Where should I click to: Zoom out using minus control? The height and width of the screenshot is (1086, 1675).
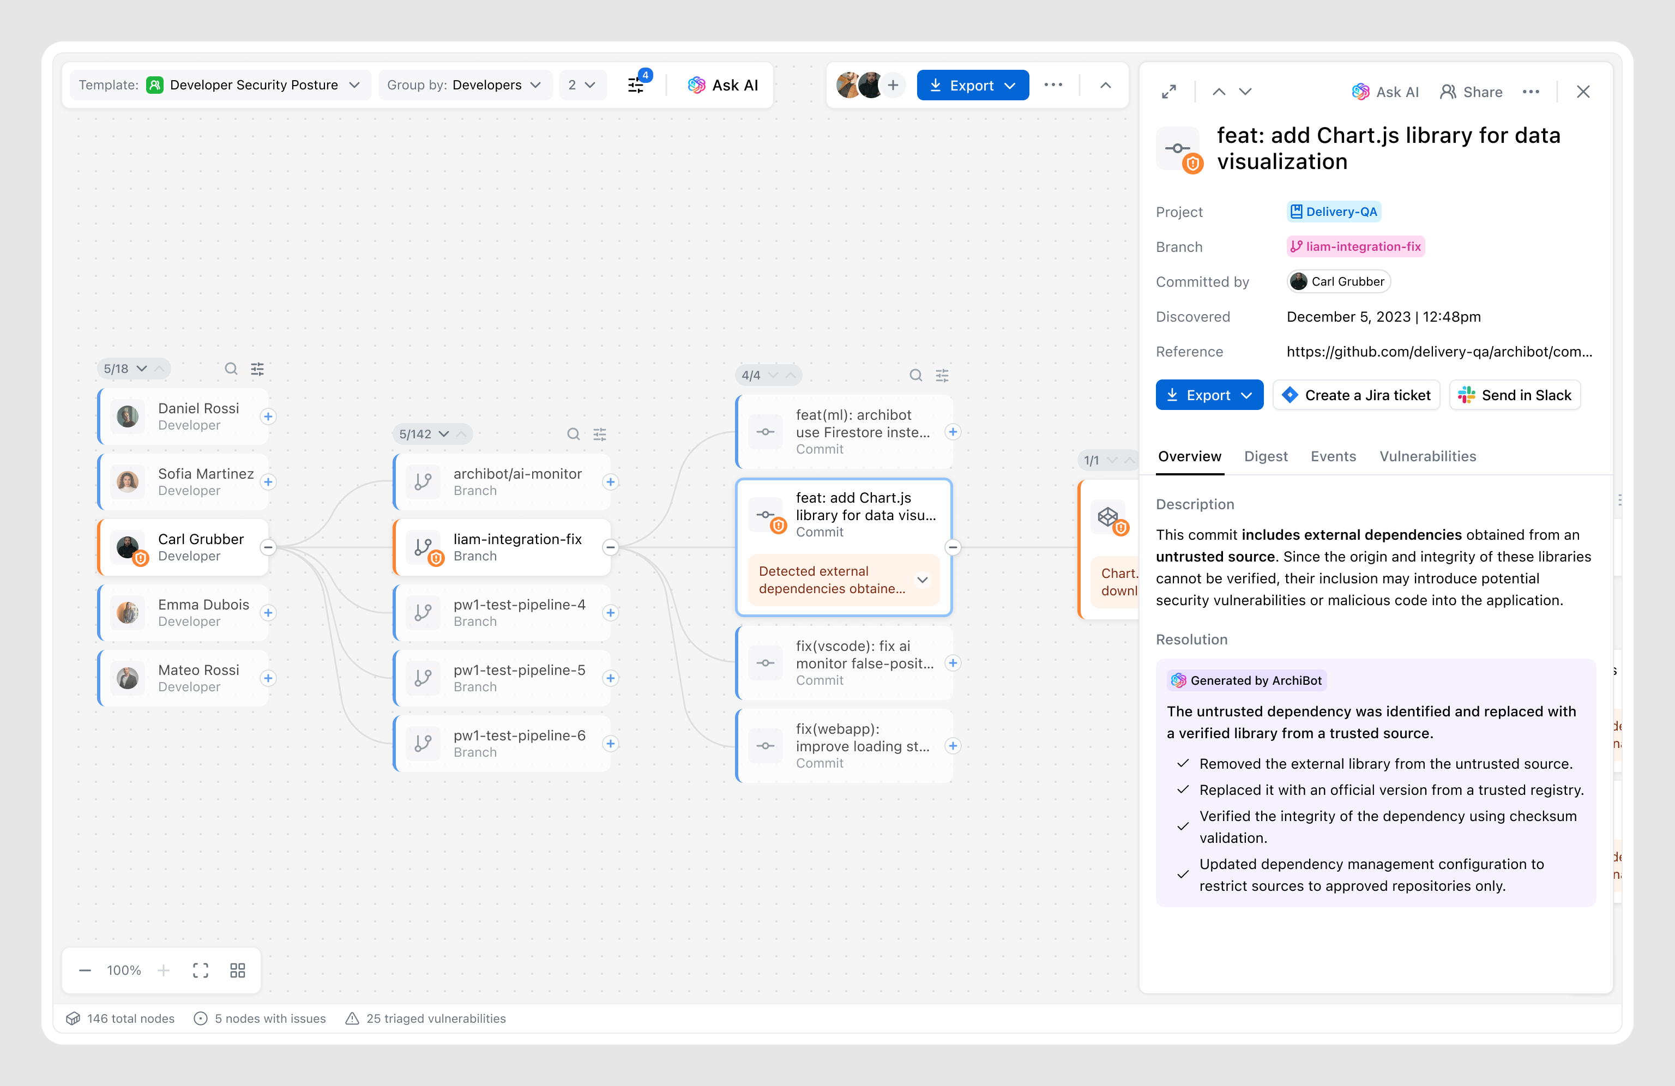click(x=85, y=970)
